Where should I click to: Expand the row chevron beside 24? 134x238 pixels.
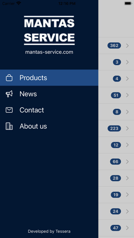point(127,211)
